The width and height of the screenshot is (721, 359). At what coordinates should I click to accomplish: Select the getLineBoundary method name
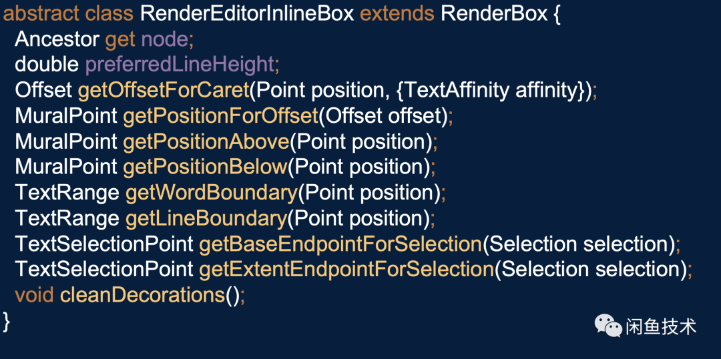[206, 218]
